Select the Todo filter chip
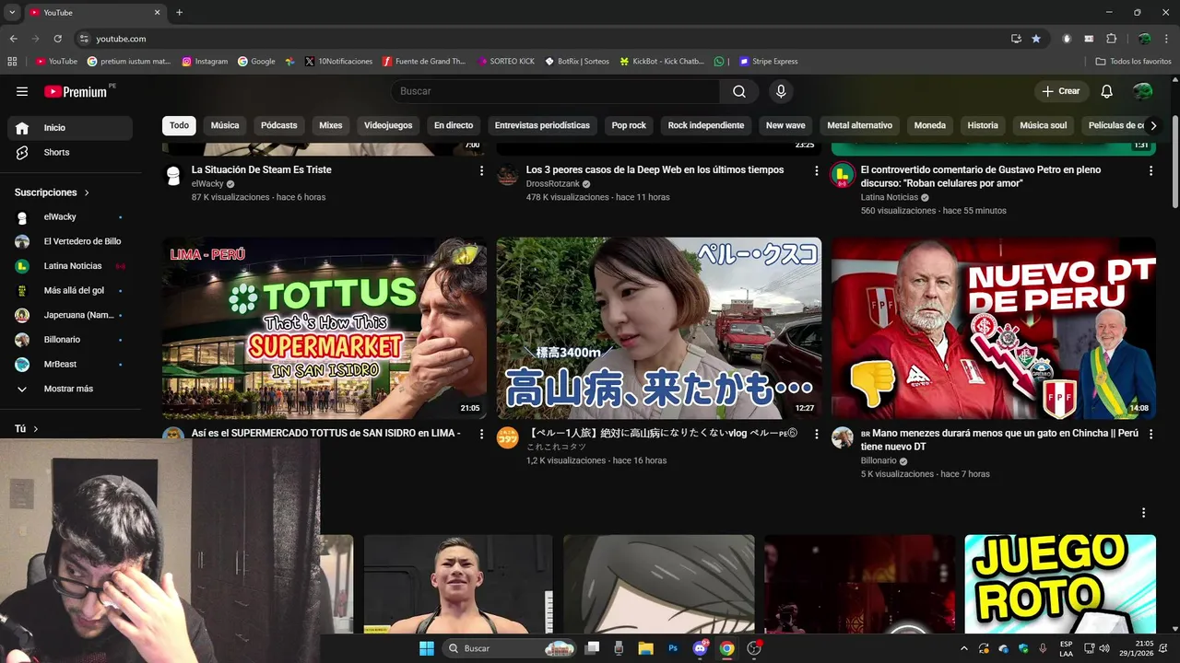Screen dimensions: 1180x663 click(x=179, y=125)
